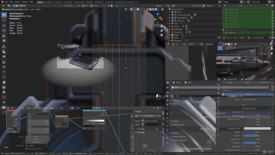Click the Subsurface Color swatch
The image size is (275, 155).
click(x=257, y=128)
